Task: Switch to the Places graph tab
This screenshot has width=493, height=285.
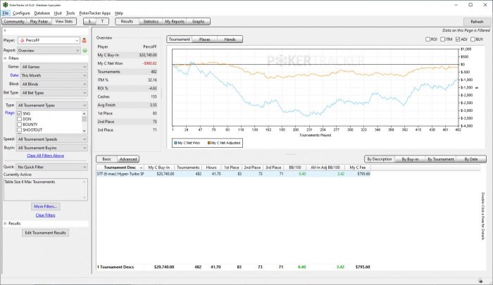Action: (204, 39)
